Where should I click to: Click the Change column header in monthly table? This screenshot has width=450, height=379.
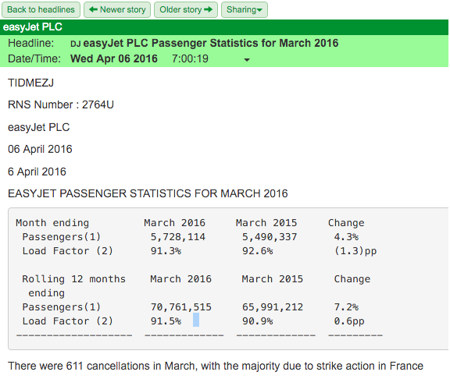point(346,223)
